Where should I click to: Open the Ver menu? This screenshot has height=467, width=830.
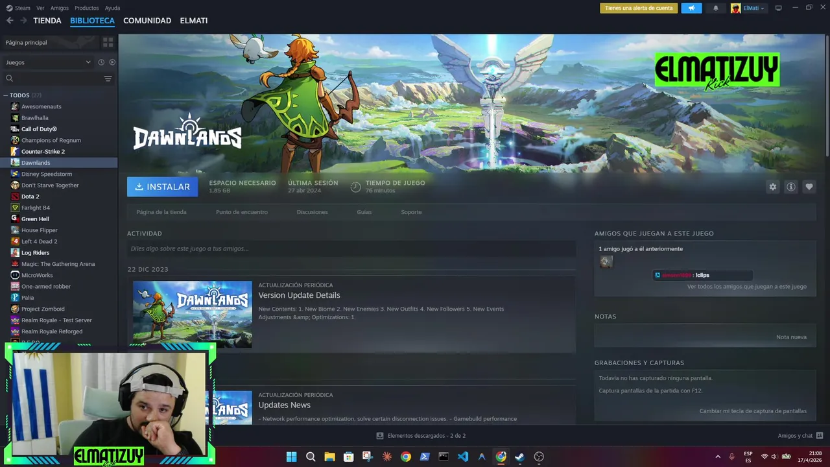(40, 8)
